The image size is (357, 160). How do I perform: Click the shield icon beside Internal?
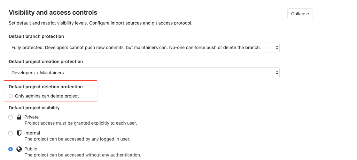[19, 133]
